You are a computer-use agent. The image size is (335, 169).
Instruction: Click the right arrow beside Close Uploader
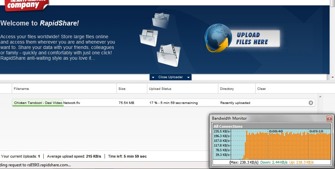tap(188, 77)
